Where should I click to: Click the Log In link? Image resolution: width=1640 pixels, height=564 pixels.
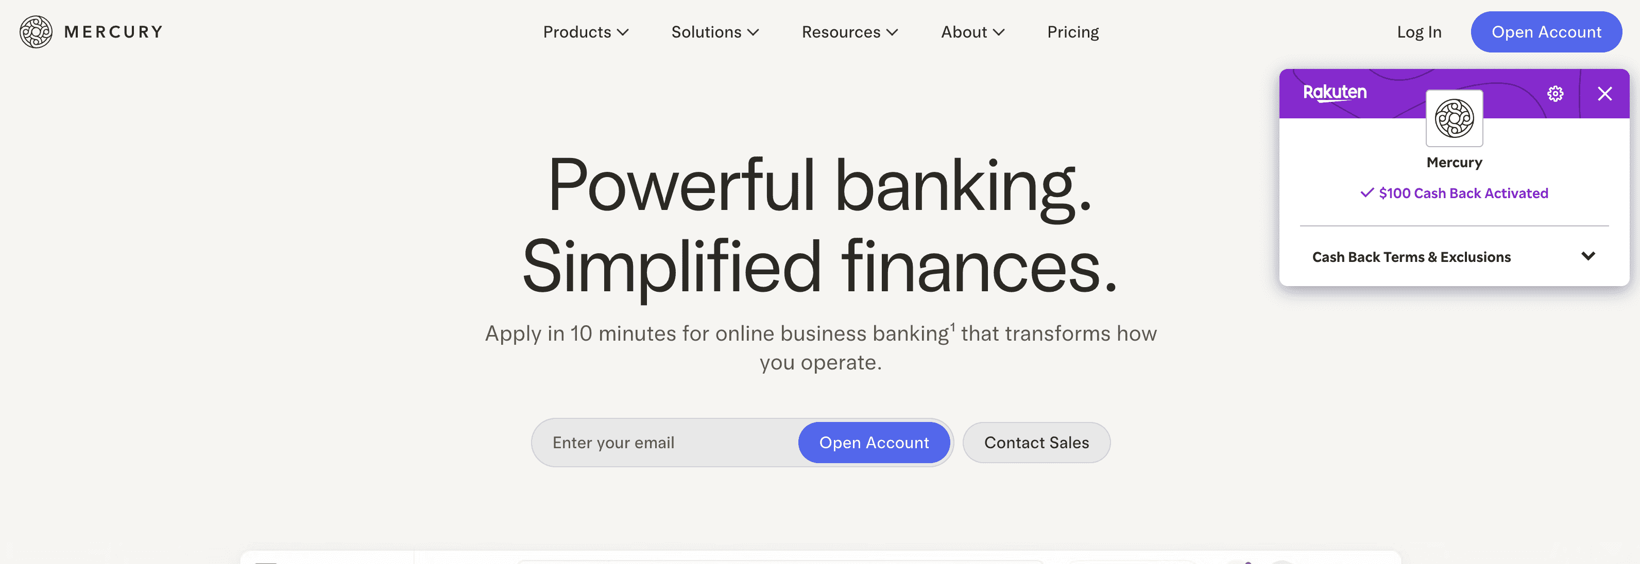click(x=1419, y=32)
